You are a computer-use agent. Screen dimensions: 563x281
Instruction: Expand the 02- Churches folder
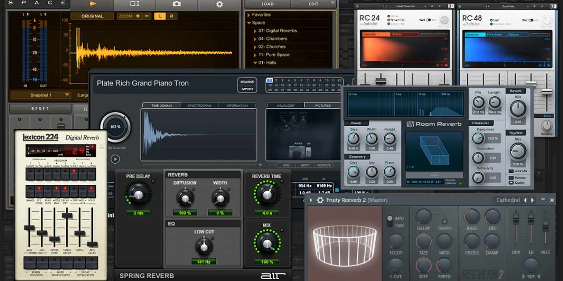coord(255,47)
